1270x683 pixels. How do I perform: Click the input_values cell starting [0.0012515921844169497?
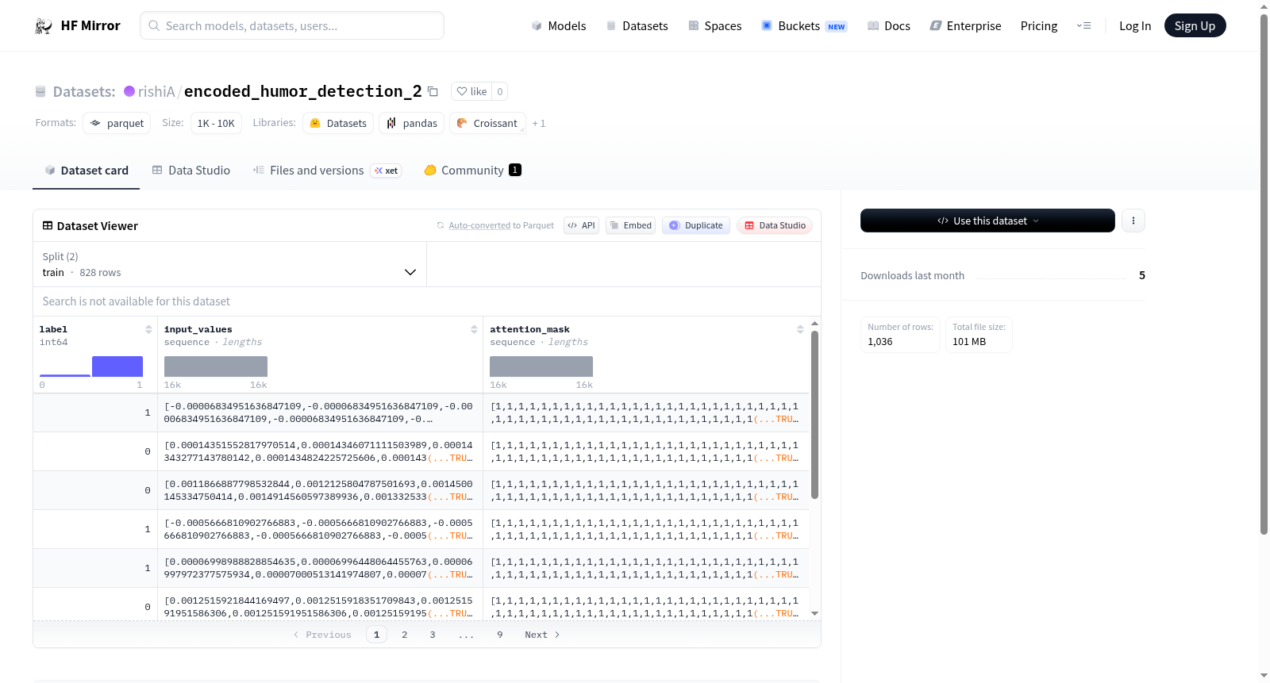[x=320, y=604]
